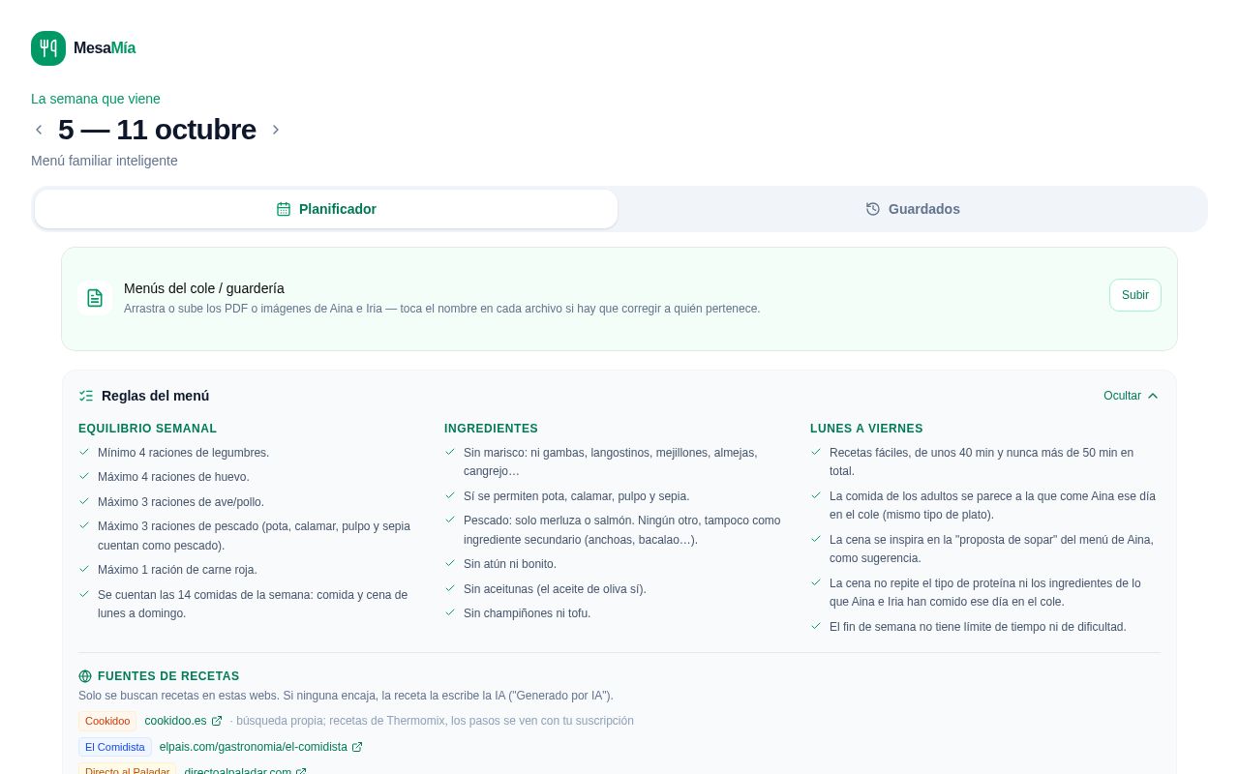Click checkmark beside El fin de semana rule
The image size is (1239, 774).
(x=816, y=626)
